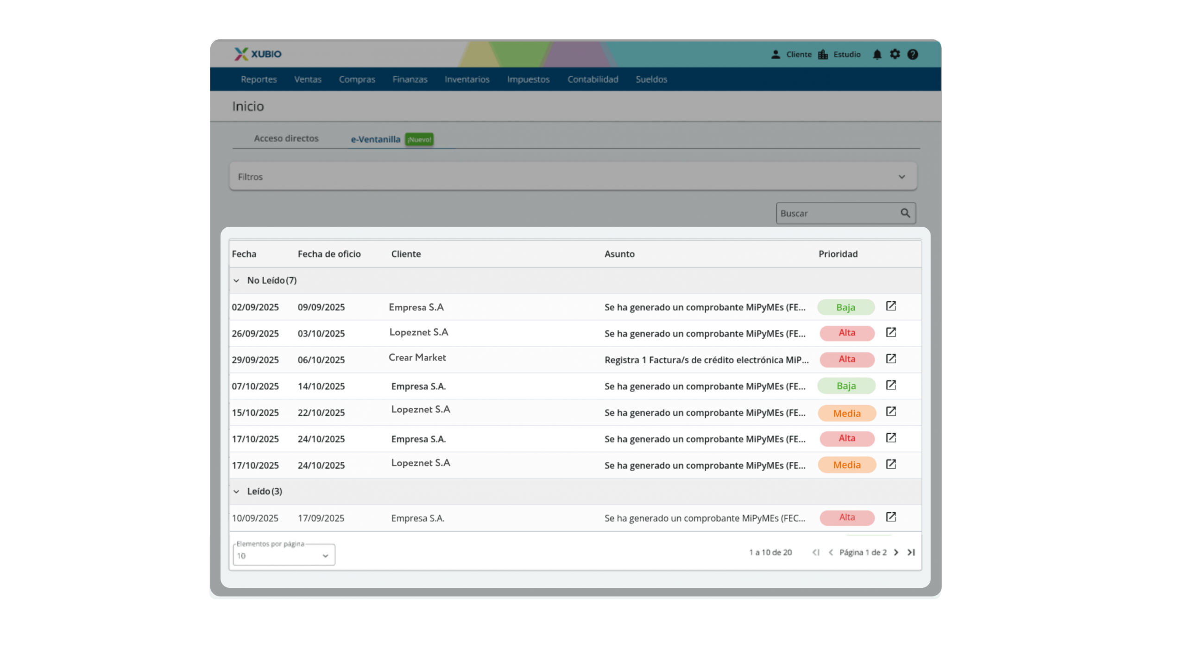The width and height of the screenshot is (1186, 666).
Task: Expand the Filtros panel
Action: click(x=901, y=177)
